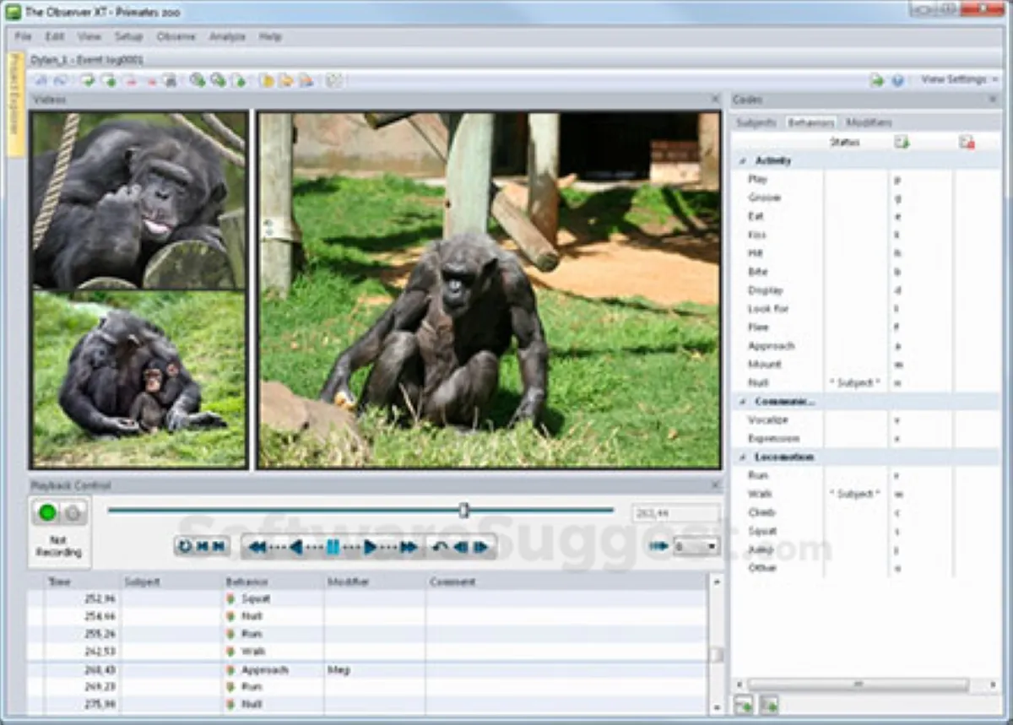Click the green start recording button
Image resolution: width=1013 pixels, height=725 pixels.
click(x=47, y=512)
